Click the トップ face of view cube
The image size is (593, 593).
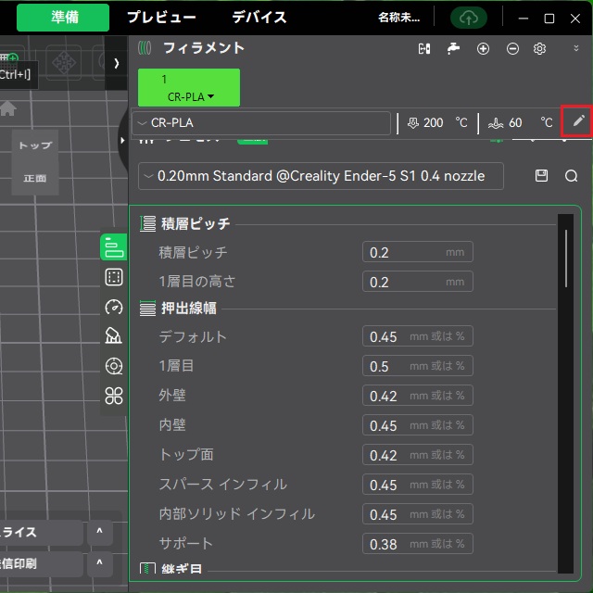[35, 145]
